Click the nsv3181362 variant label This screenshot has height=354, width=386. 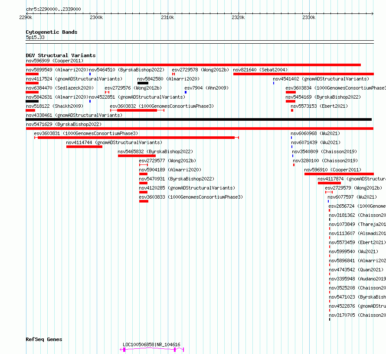point(357,215)
